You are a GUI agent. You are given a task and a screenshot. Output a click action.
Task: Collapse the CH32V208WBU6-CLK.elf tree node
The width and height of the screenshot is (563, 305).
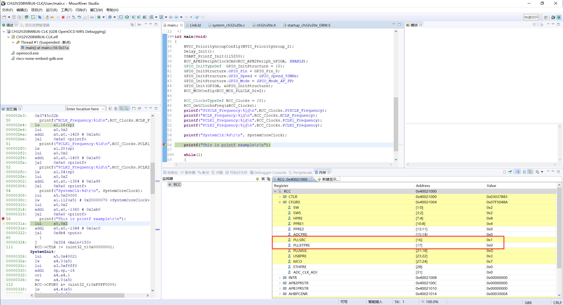click(x=8, y=37)
